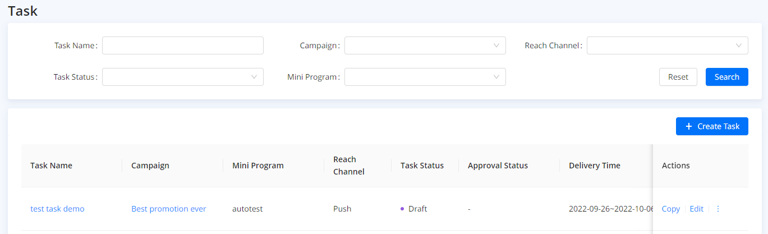The width and height of the screenshot is (768, 234).
Task: Open the Best promotion ever campaign link
Action: click(168, 209)
